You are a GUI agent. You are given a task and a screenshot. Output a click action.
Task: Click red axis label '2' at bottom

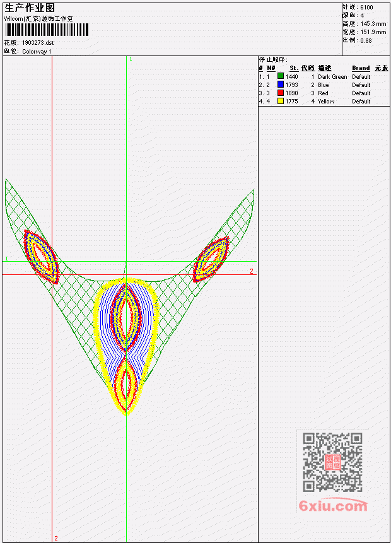[56, 538]
